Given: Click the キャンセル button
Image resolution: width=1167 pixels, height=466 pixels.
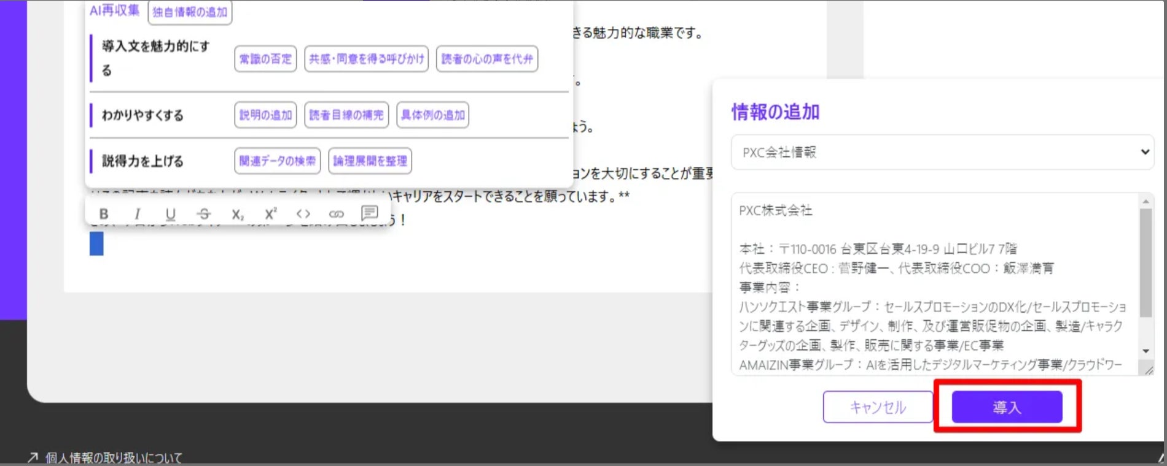Looking at the screenshot, I should click(x=878, y=407).
